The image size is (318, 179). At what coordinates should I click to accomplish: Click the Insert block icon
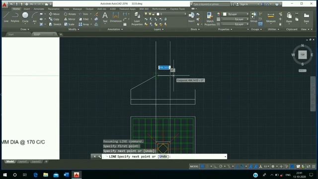(x=191, y=17)
